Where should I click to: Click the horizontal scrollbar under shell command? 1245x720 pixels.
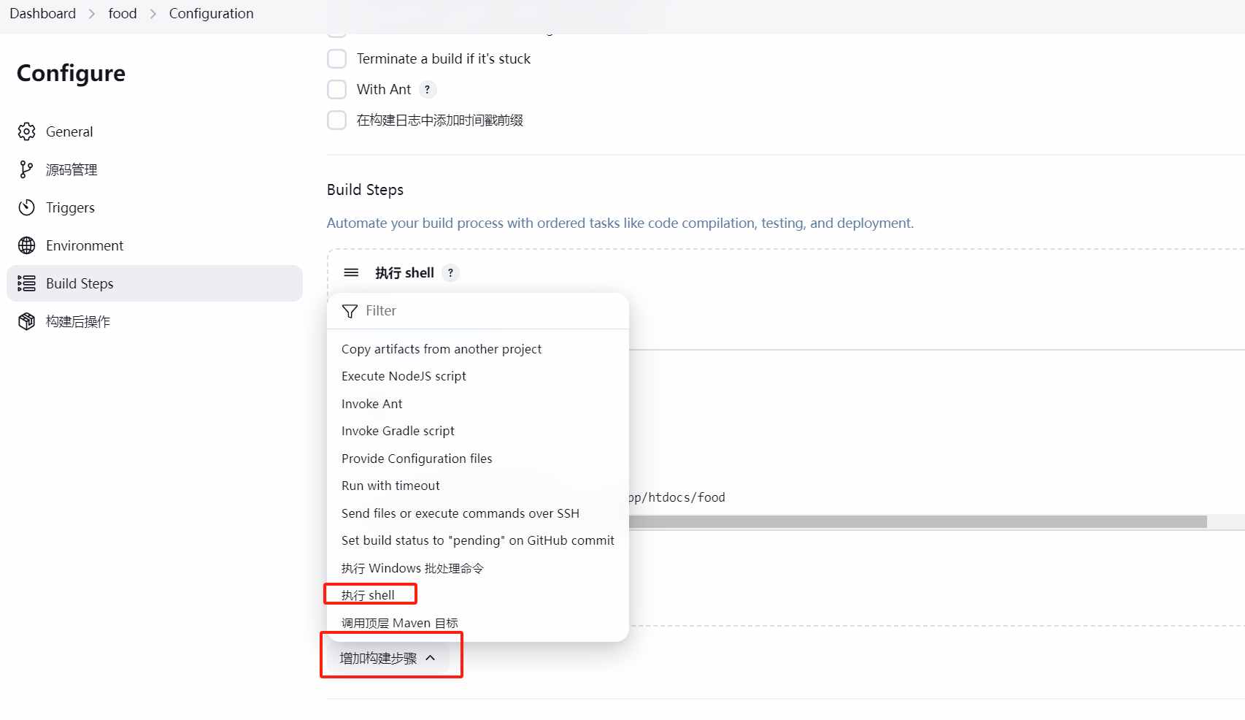pos(917,521)
